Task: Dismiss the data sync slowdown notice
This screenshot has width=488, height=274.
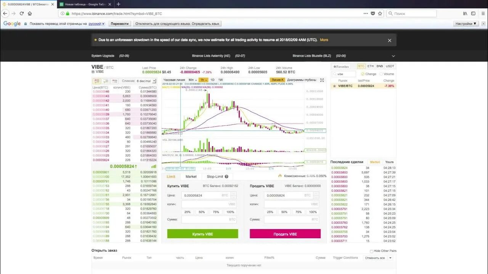Action: click(390, 40)
